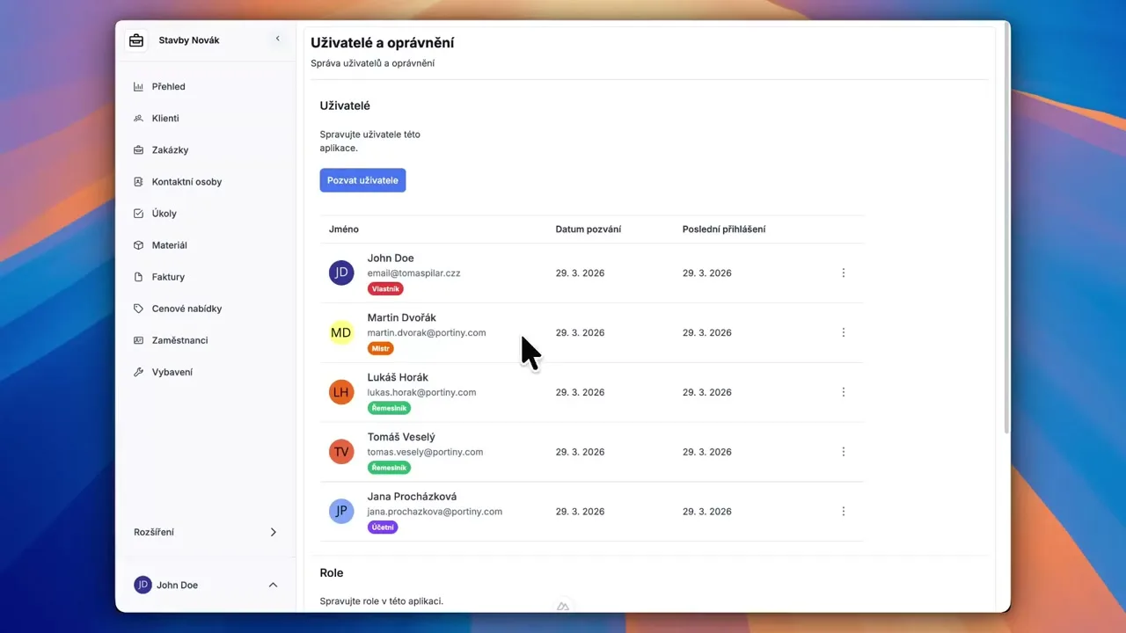Image resolution: width=1126 pixels, height=633 pixels.
Task: Click the Stavby Novák company logo icon
Action: click(135, 40)
